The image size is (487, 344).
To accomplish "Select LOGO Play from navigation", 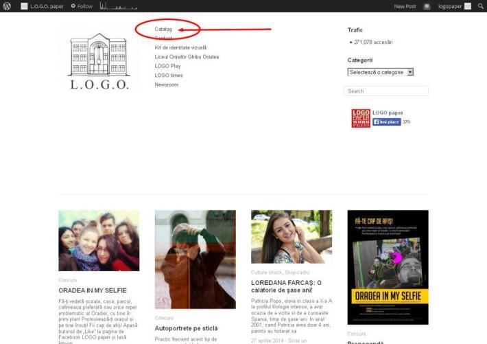I will pos(167,66).
